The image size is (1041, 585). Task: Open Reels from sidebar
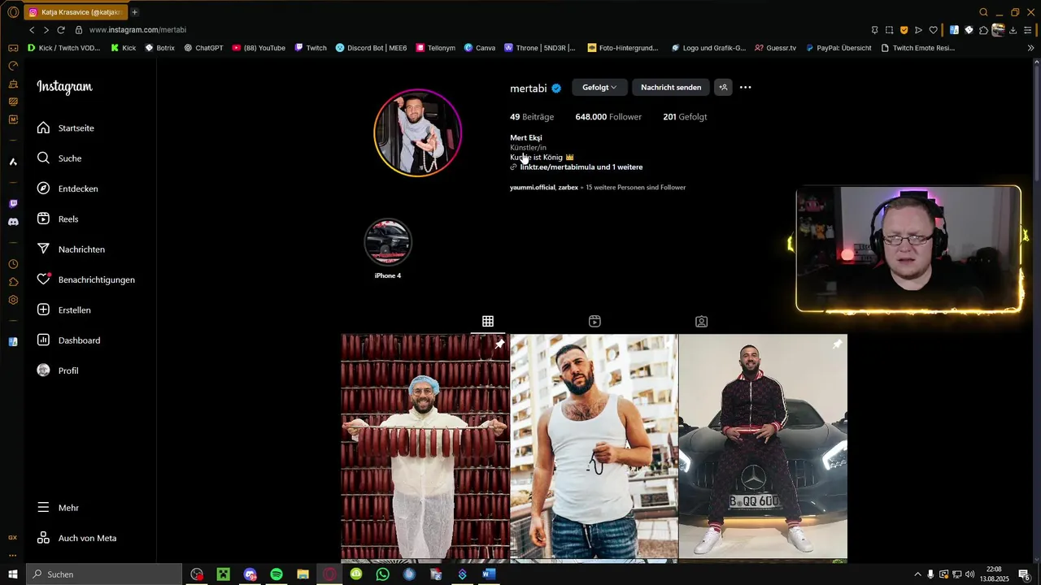(x=58, y=219)
